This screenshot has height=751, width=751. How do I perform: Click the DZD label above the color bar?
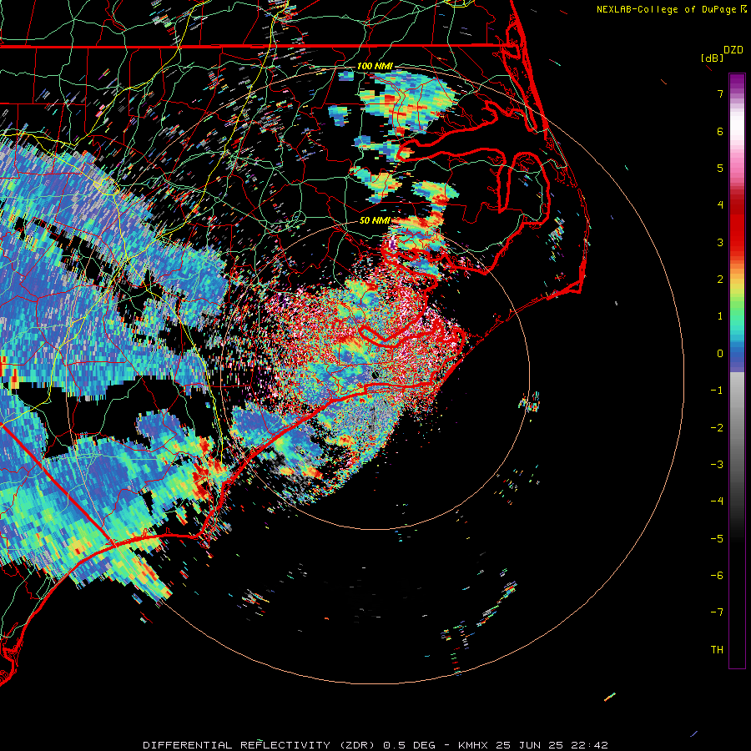click(733, 50)
